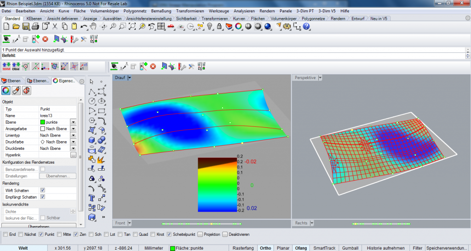The height and width of the screenshot is (251, 471).
Task: Select the Text T tool
Action: (92, 198)
